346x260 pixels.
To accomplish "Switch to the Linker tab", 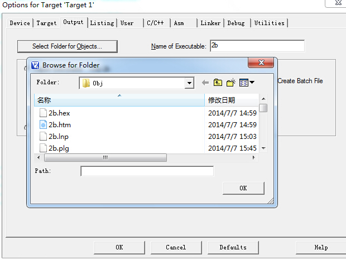I will [x=210, y=23].
